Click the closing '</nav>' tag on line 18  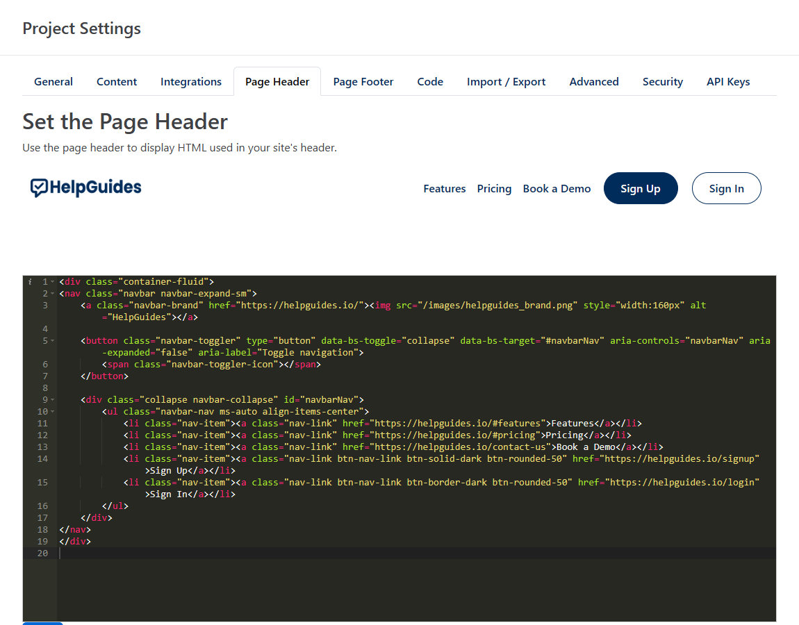[x=75, y=530]
